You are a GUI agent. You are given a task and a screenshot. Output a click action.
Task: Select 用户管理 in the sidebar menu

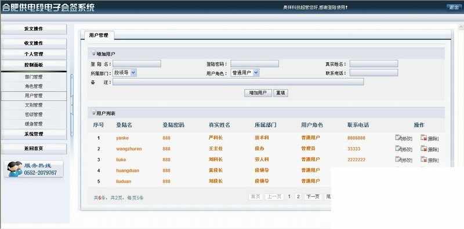pyautogui.click(x=34, y=95)
